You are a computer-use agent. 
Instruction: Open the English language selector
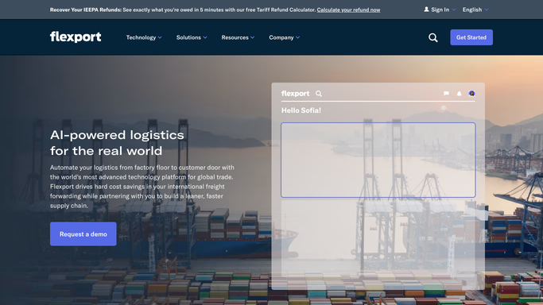[475, 10]
